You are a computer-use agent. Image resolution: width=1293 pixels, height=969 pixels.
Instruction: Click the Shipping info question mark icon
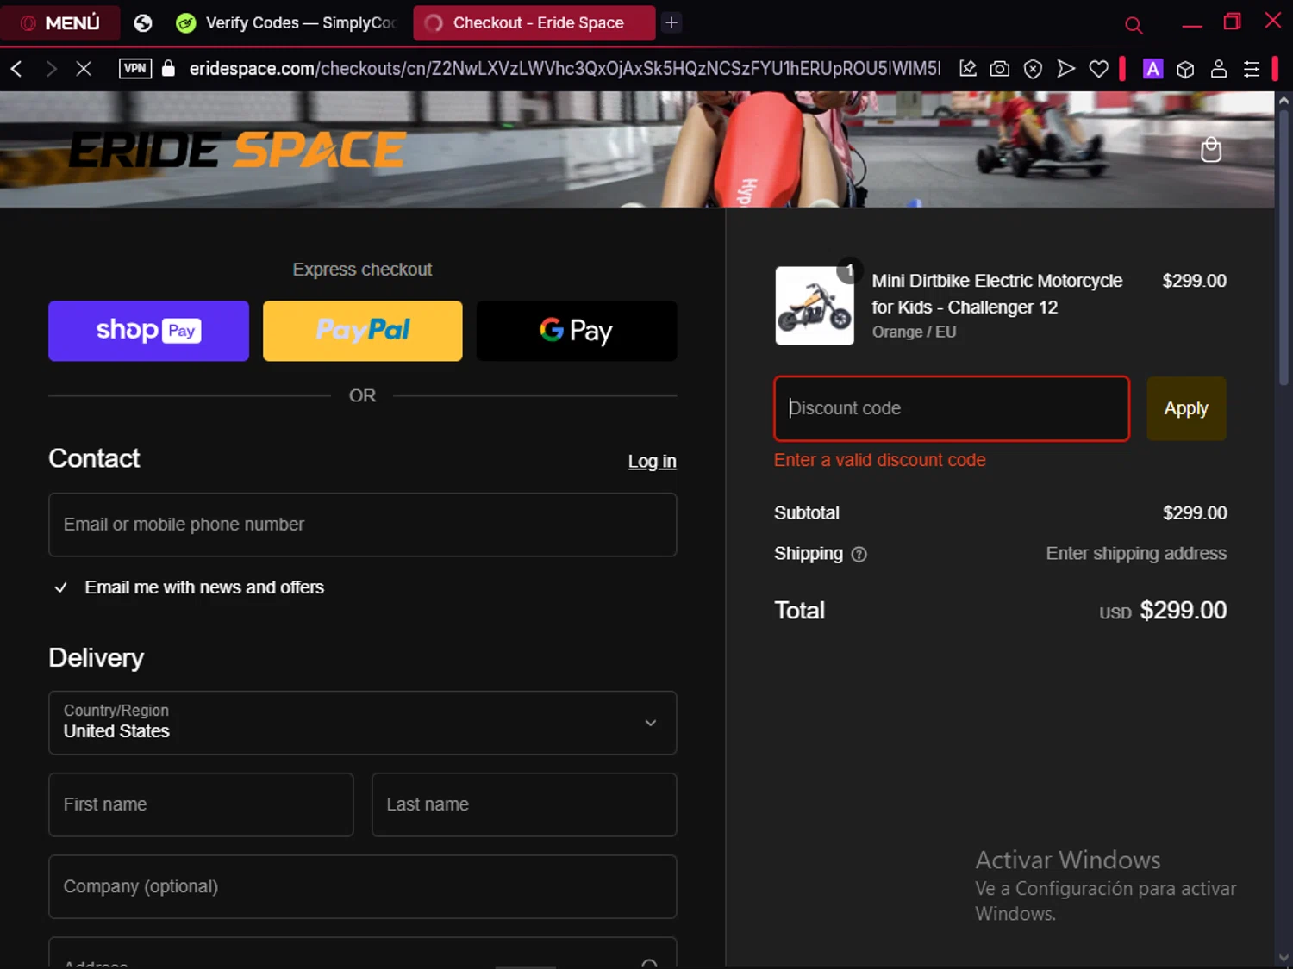click(x=859, y=555)
